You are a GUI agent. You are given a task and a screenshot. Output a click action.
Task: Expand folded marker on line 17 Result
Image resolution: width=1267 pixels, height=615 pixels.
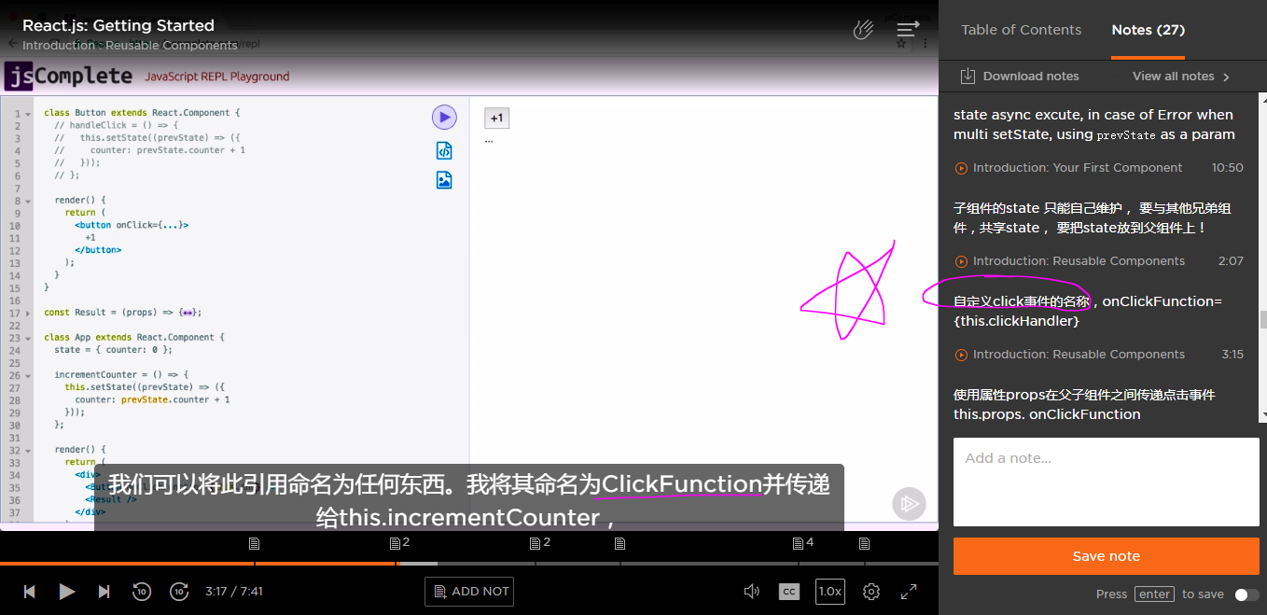(x=188, y=313)
